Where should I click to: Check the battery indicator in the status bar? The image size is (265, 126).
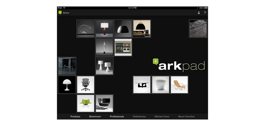coord(206,8)
